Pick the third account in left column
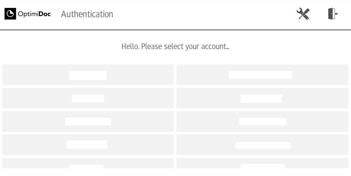 [88, 121]
